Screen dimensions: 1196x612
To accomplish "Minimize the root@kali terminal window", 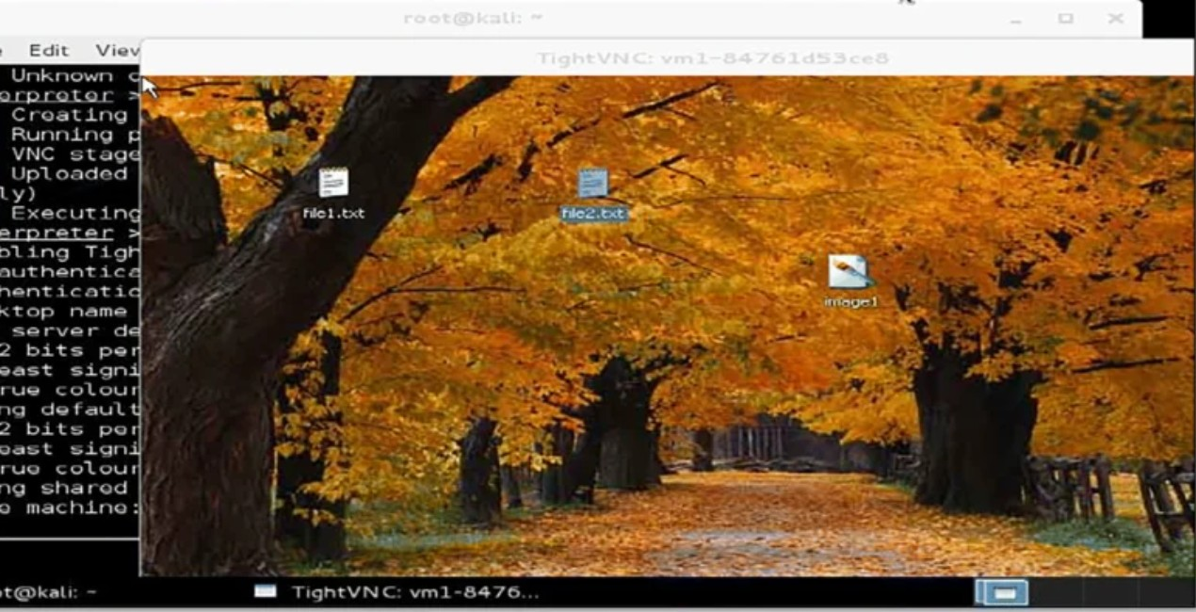I will click(1016, 19).
